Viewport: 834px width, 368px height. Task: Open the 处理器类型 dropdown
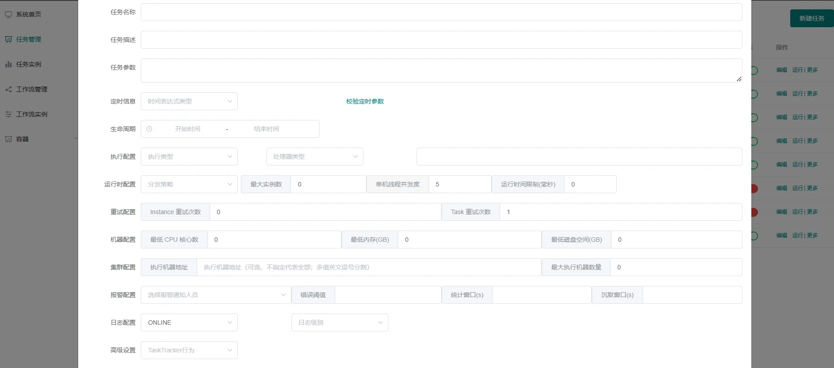(315, 157)
